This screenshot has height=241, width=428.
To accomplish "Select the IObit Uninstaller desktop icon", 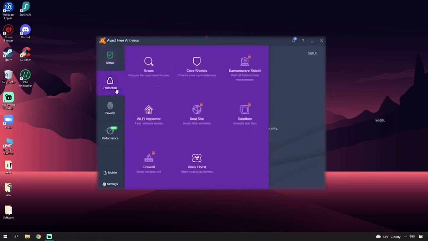I will pyautogui.click(x=25, y=78).
